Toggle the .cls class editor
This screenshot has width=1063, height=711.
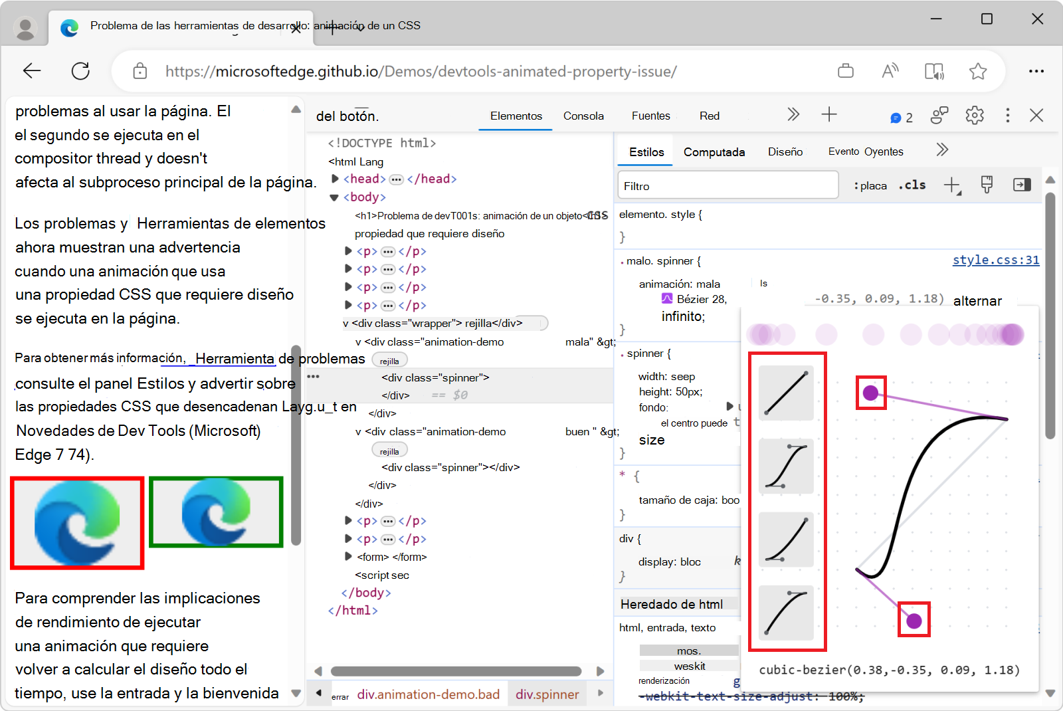click(912, 185)
